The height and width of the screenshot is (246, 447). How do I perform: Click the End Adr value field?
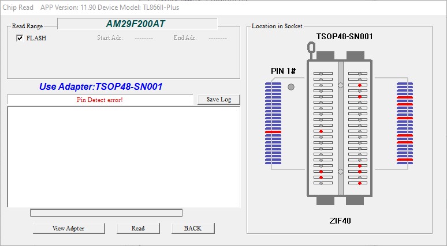click(x=218, y=38)
